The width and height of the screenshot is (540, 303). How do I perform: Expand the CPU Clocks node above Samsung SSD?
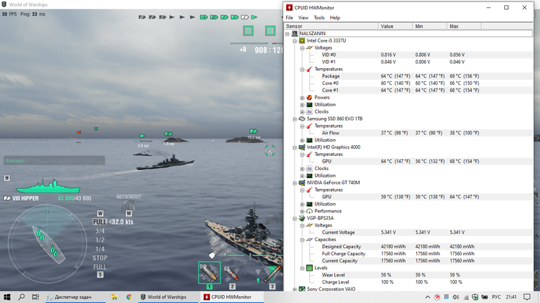(302, 112)
